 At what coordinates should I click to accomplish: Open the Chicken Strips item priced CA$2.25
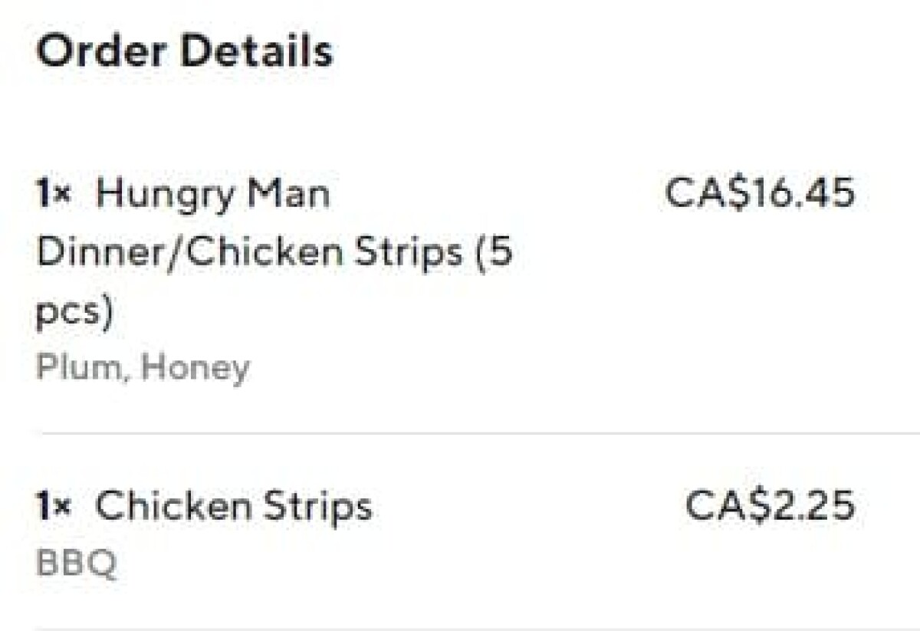point(234,507)
